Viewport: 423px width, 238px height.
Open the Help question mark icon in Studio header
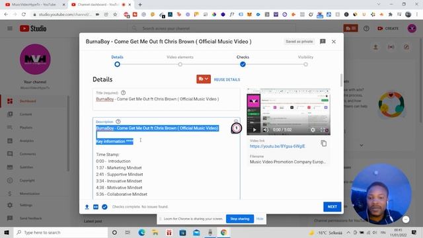tap(366, 28)
